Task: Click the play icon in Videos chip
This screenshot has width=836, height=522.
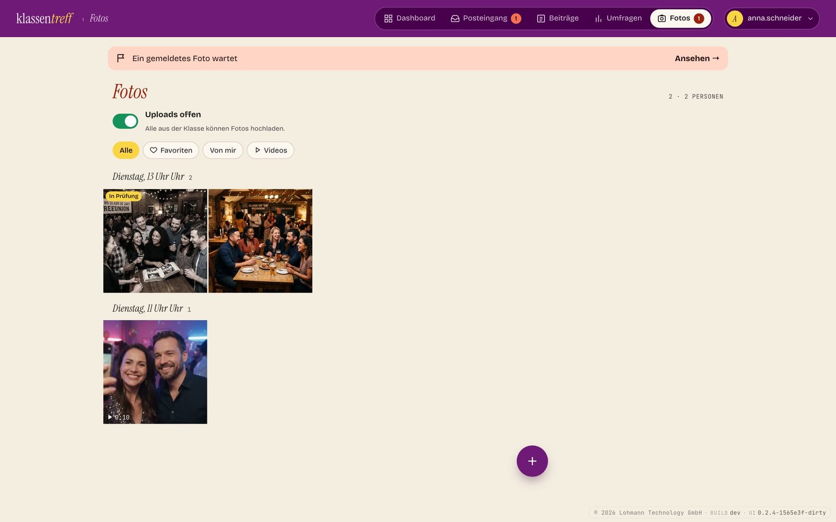Action: pos(258,150)
